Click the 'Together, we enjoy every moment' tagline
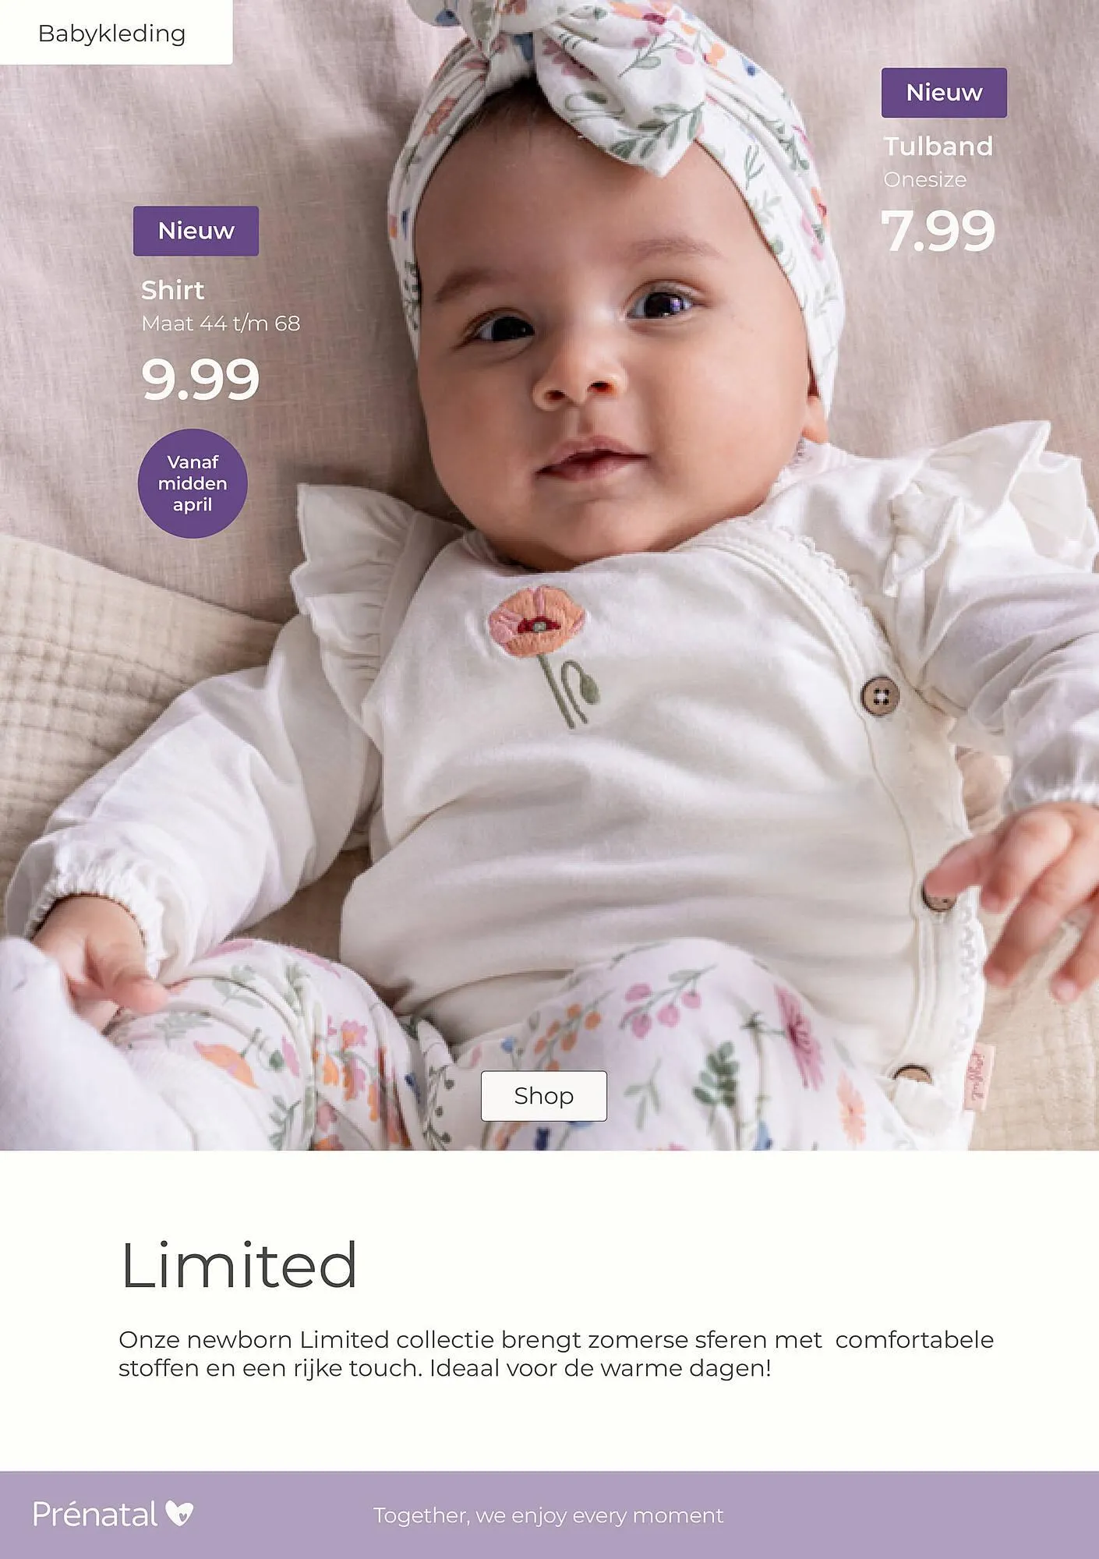 point(549,1515)
